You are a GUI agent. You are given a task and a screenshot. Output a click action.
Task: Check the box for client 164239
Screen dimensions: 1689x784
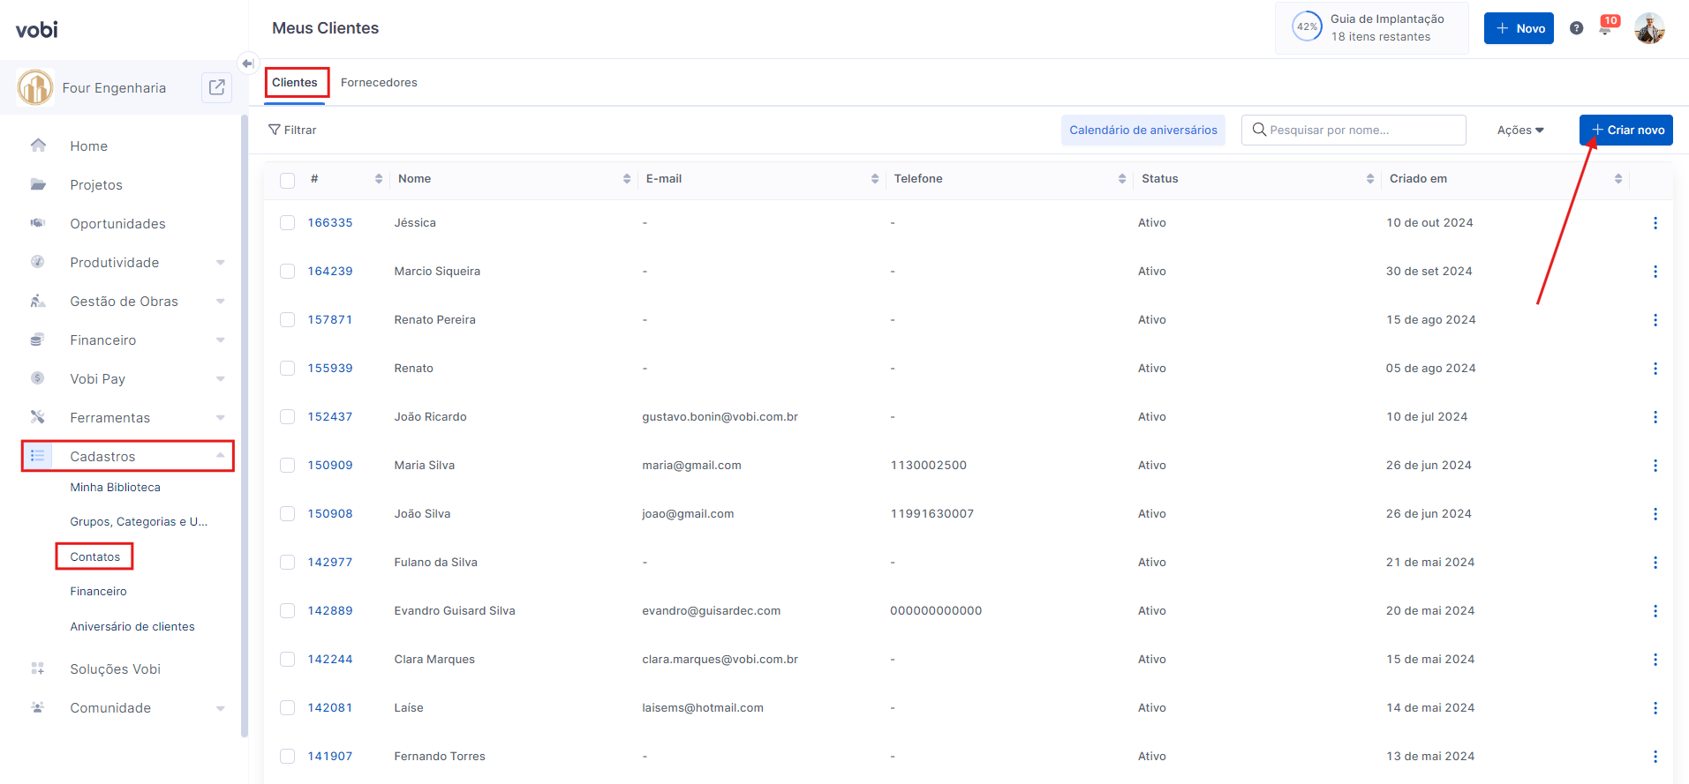point(287,272)
